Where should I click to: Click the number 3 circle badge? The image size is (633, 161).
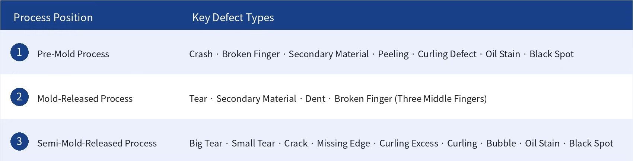tap(19, 141)
